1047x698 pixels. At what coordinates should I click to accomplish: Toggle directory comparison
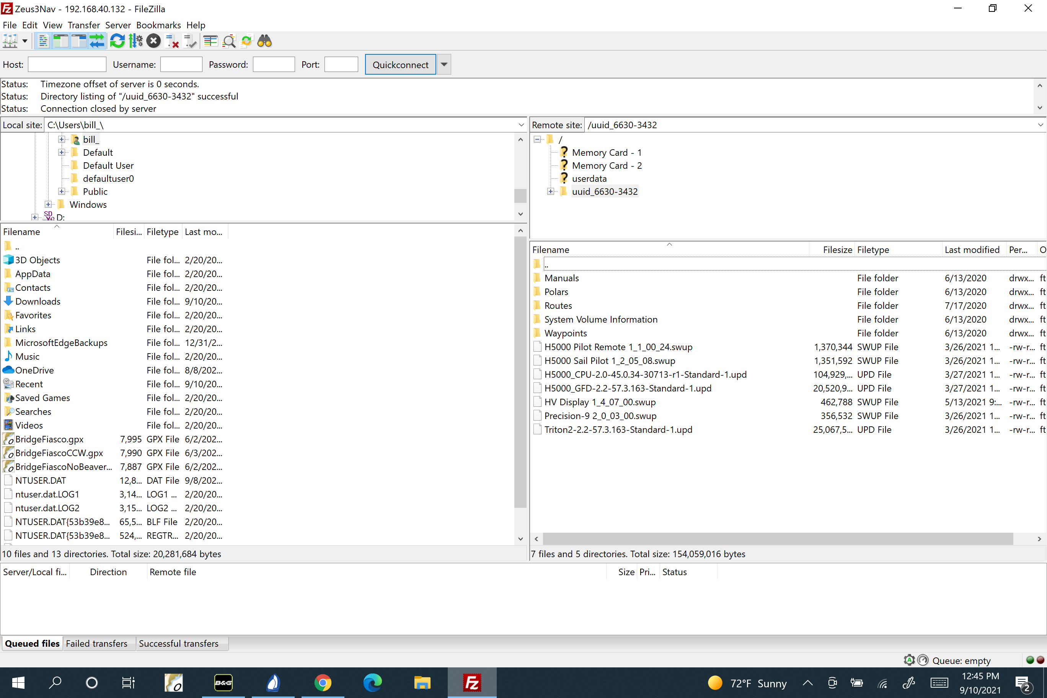(229, 41)
